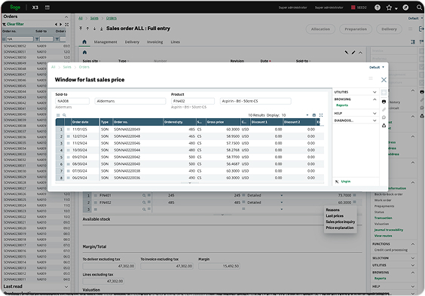Screen dimensions: 425x296
Task: Open the Reports link in dialog Browsing section
Action: [342, 105]
